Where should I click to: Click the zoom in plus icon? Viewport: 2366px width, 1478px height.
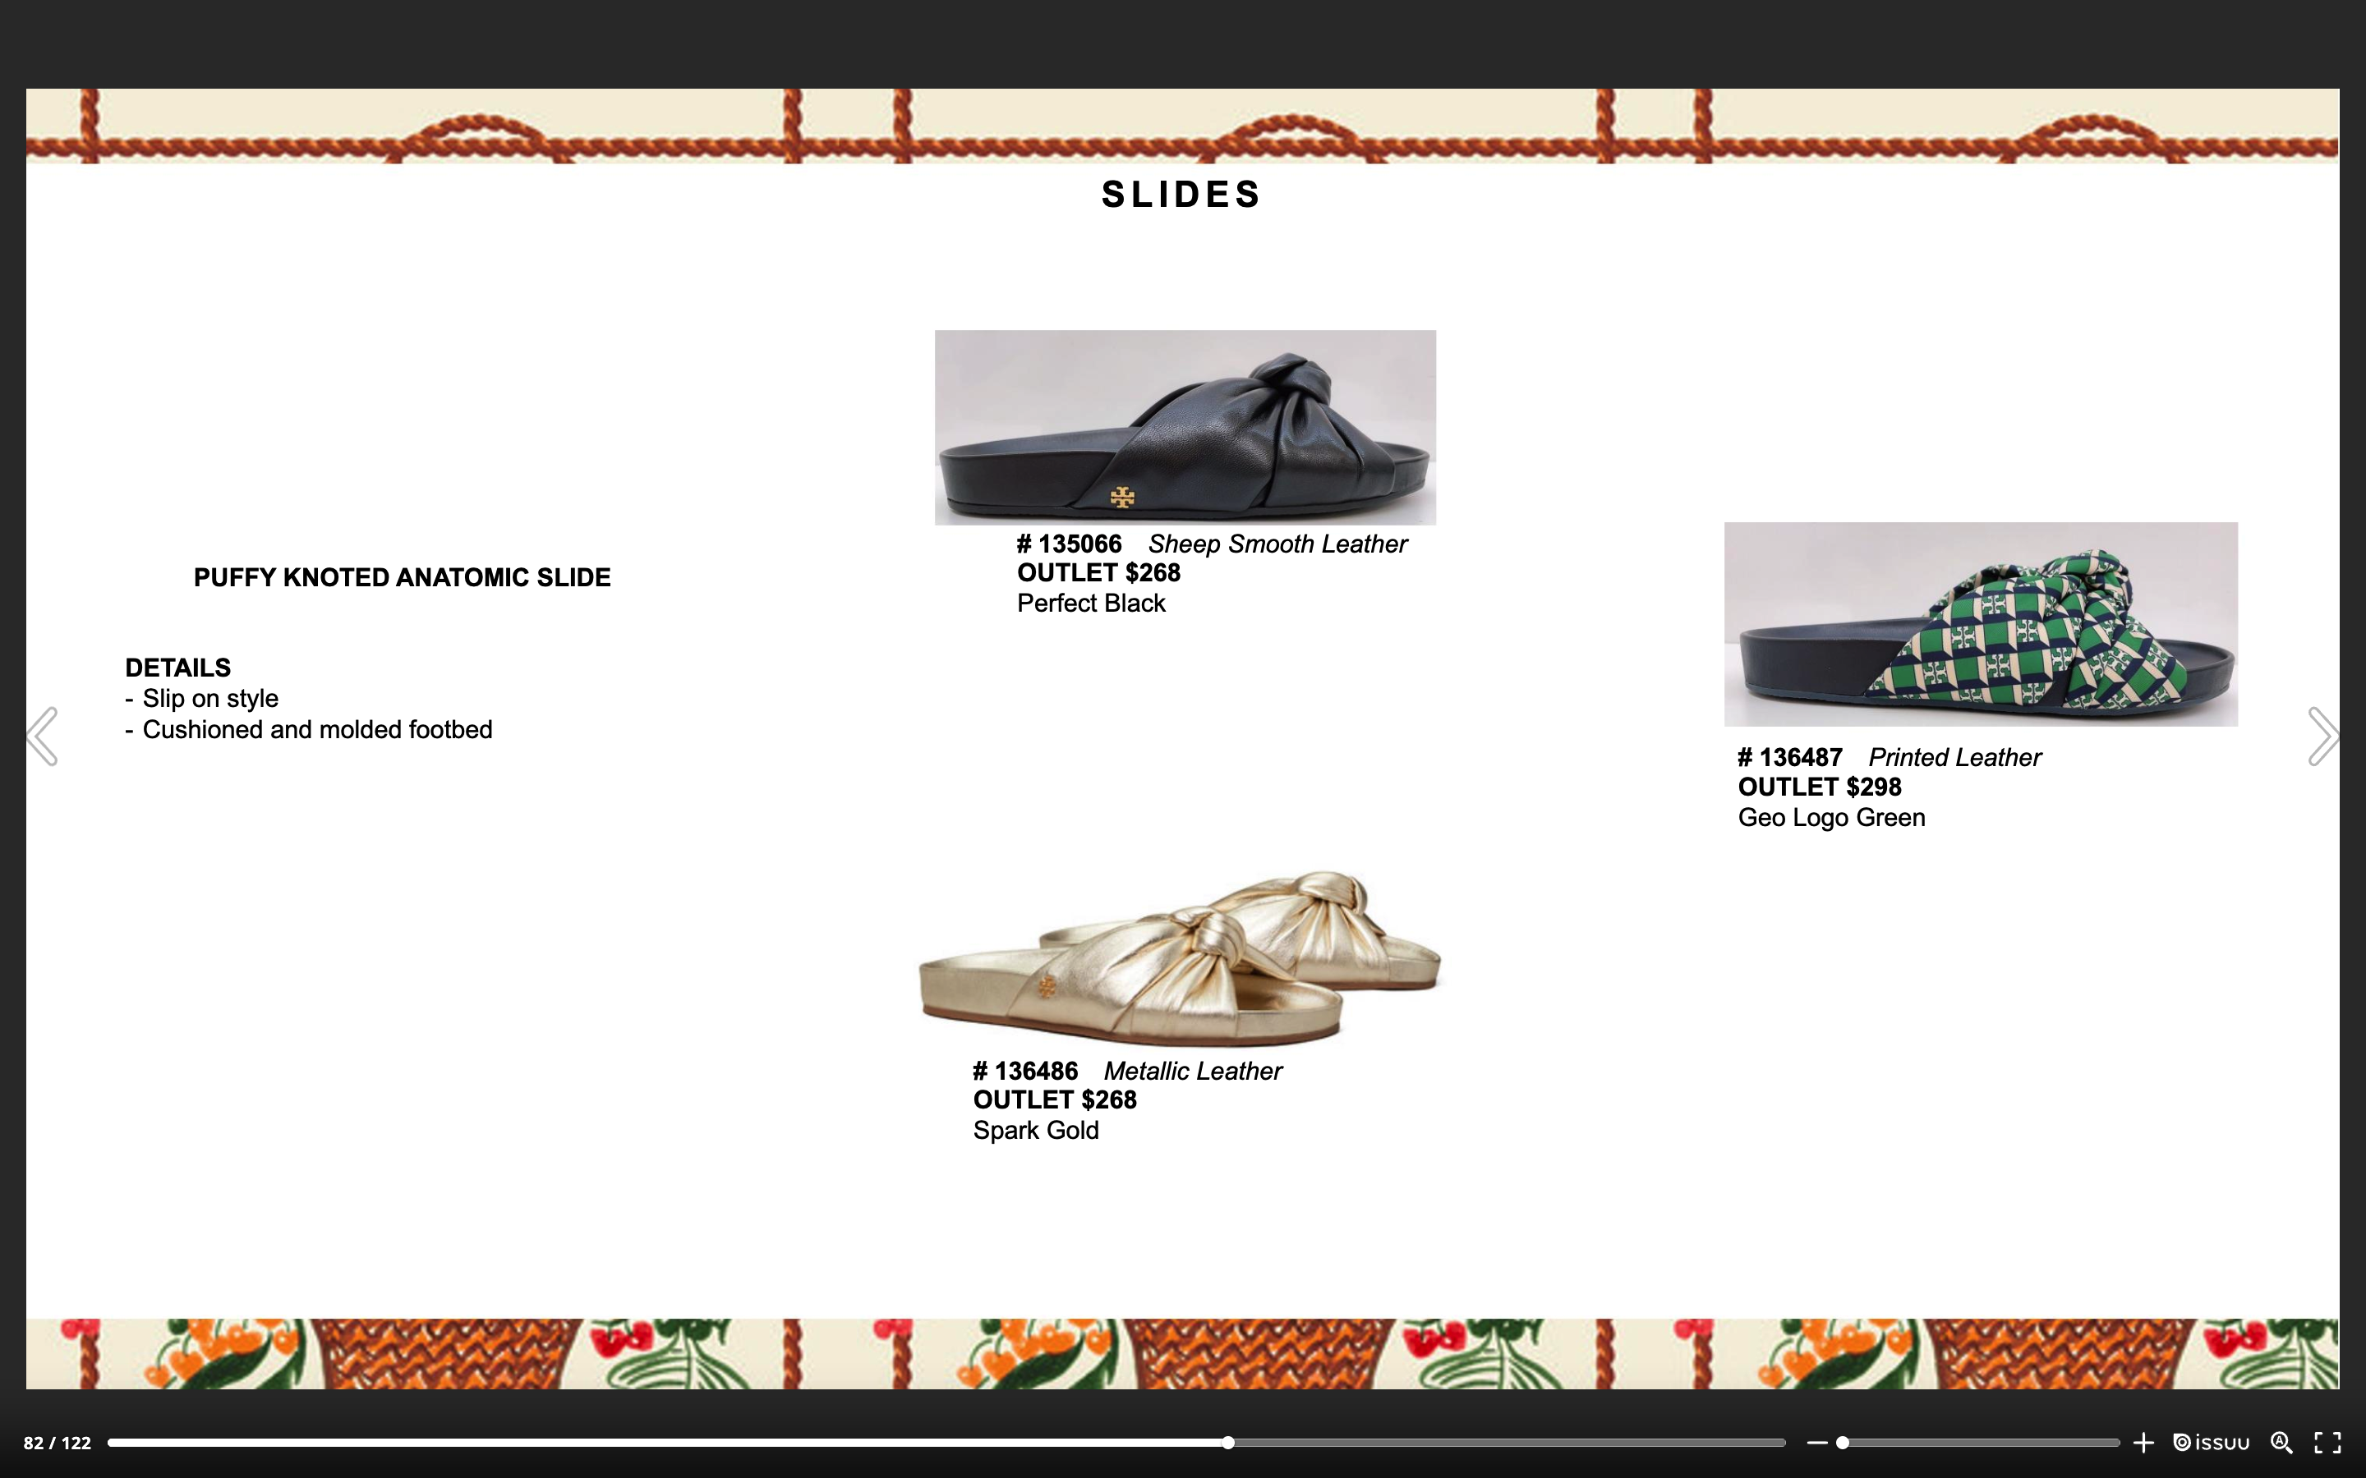[x=2143, y=1443]
